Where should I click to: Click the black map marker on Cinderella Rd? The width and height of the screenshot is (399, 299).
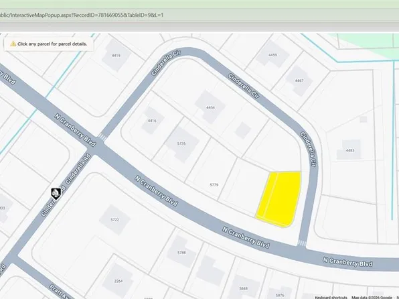pyautogui.click(x=56, y=194)
